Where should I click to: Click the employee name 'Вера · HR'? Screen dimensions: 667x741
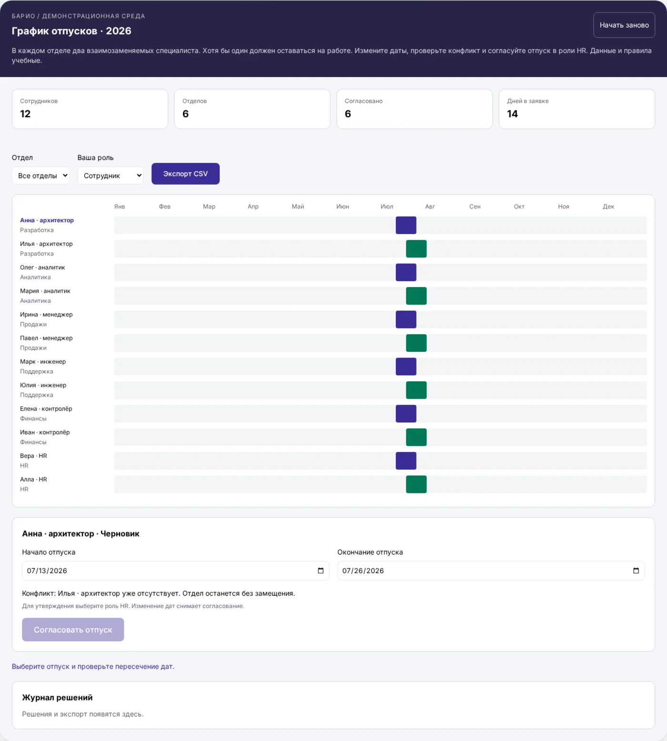point(33,456)
